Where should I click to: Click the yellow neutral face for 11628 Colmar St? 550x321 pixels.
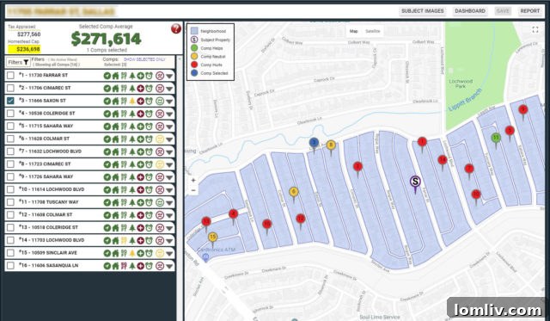(x=160, y=139)
